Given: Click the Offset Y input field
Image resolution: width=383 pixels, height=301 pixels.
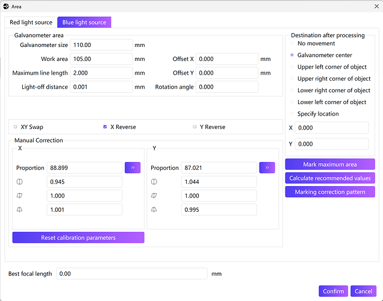Looking at the screenshot, I should (227, 73).
